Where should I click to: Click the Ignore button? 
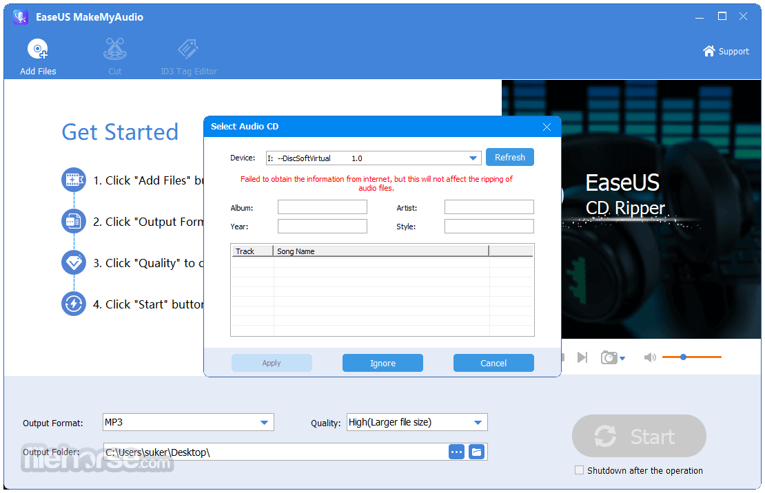point(382,363)
